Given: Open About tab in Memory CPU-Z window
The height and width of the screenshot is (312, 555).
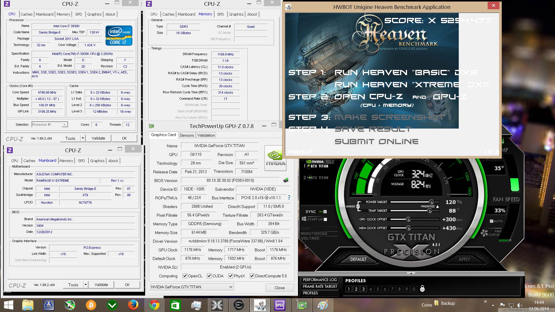Looking at the screenshot, I should 252,14.
